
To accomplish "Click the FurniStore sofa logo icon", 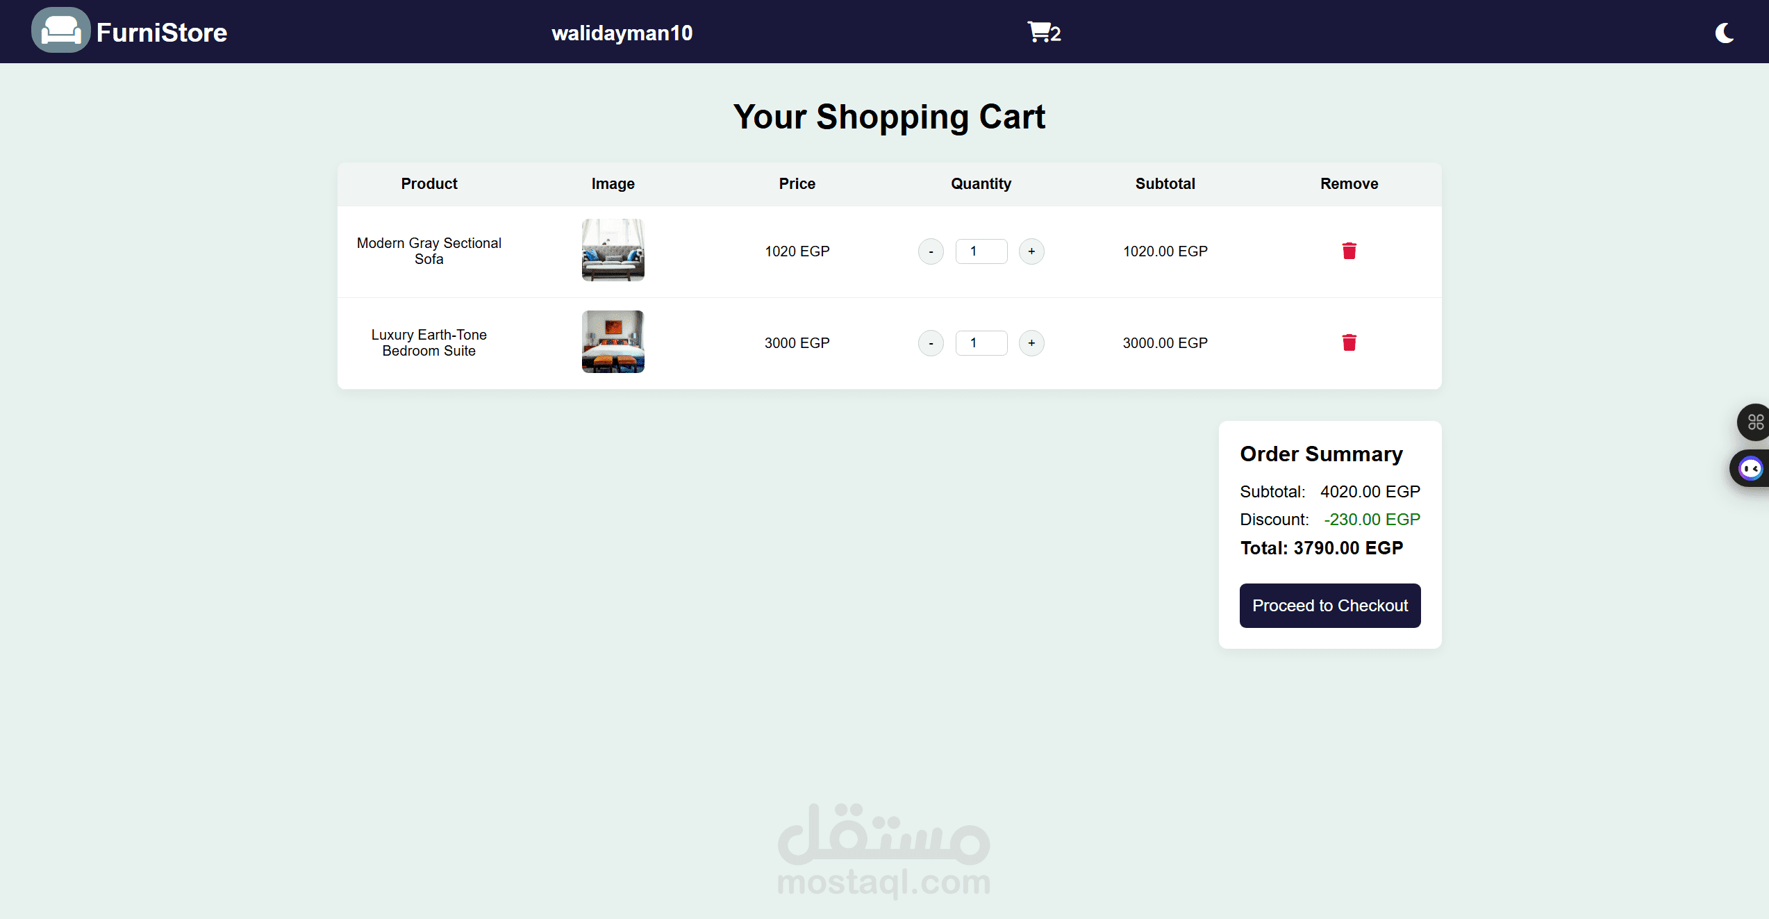I will [x=60, y=31].
